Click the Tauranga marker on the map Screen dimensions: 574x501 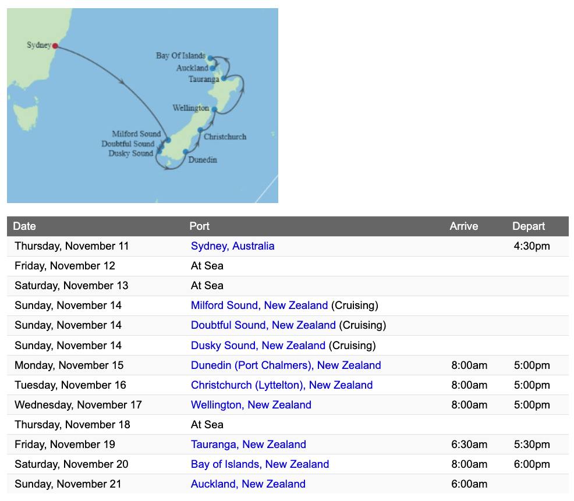click(224, 78)
